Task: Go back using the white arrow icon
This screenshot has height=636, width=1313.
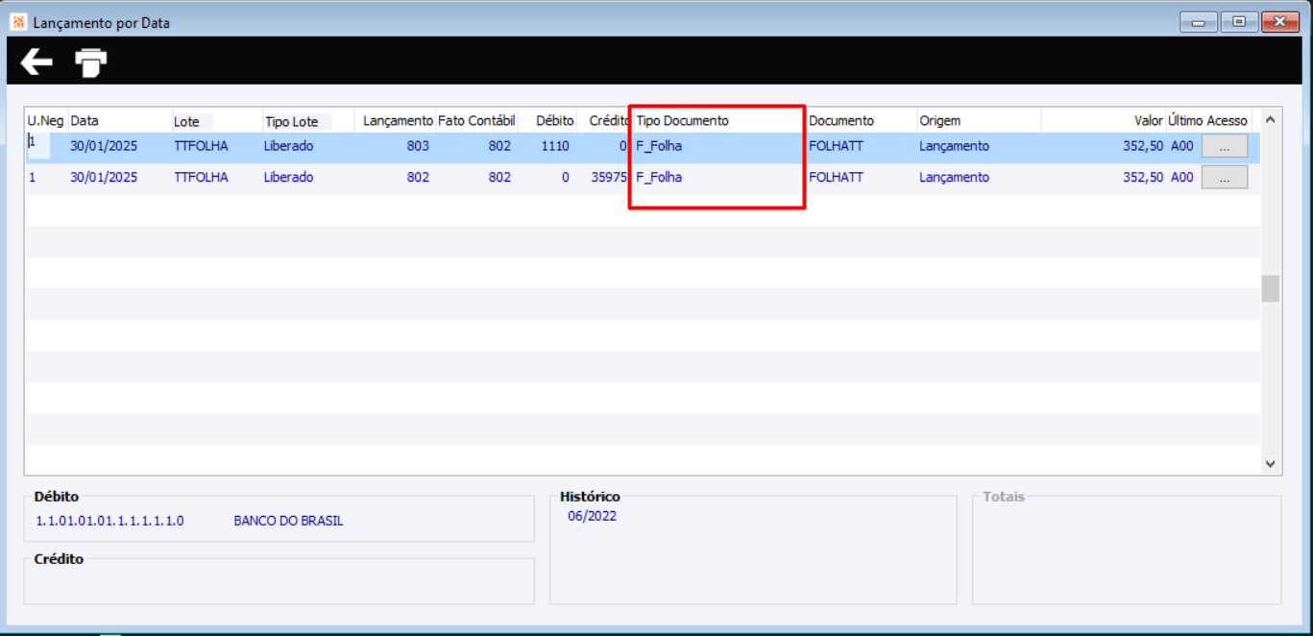Action: click(x=36, y=62)
